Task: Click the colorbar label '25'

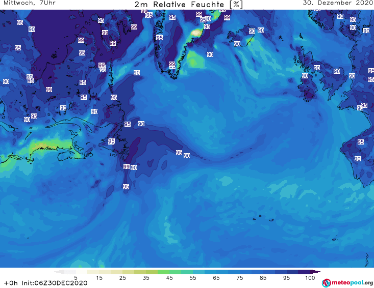Action: pyautogui.click(x=122, y=278)
